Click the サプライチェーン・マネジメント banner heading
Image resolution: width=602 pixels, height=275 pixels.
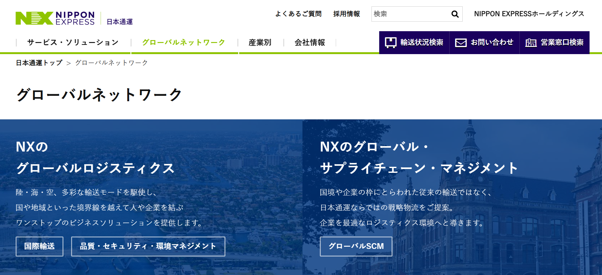419,168
